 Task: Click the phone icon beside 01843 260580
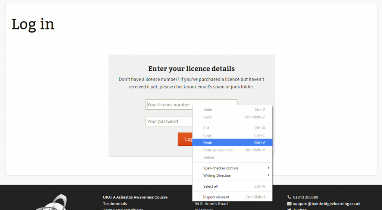pyautogui.click(x=289, y=197)
